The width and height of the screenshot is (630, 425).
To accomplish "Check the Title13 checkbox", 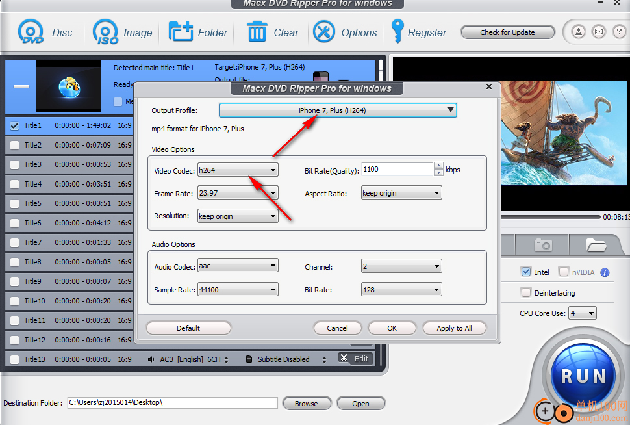I will [14, 360].
